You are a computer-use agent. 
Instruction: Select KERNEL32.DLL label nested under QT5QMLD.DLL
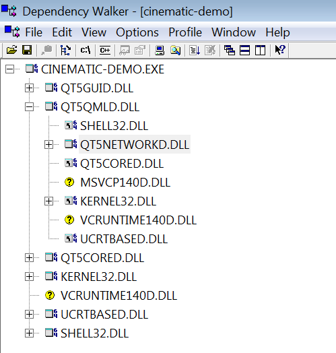click(118, 201)
